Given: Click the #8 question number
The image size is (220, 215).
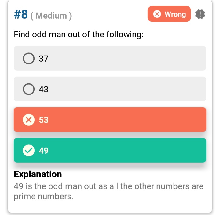Looking at the screenshot, I should [21, 14].
